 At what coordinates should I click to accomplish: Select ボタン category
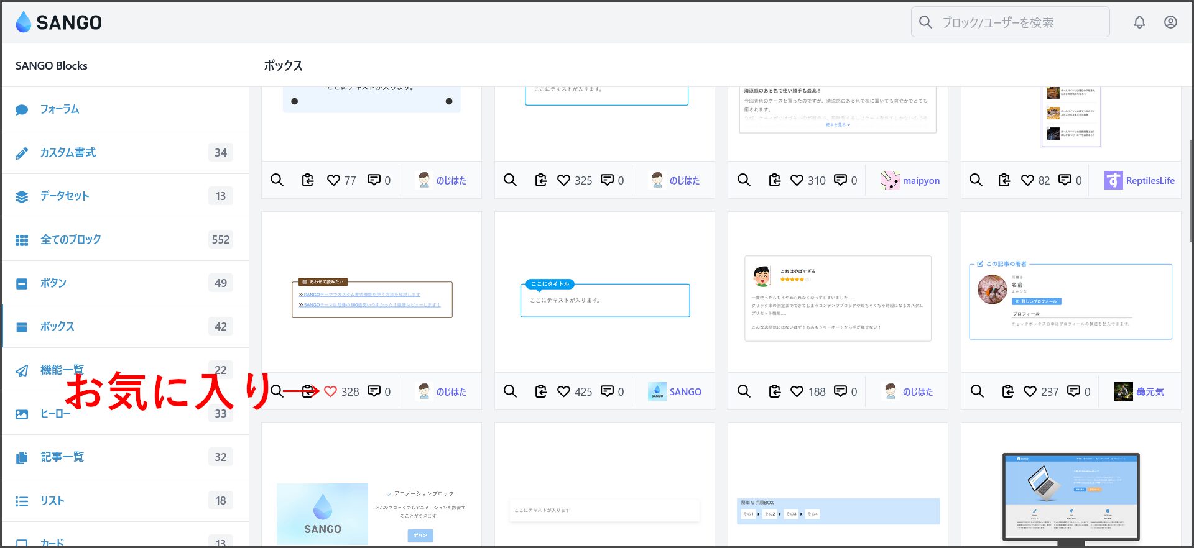[124, 283]
